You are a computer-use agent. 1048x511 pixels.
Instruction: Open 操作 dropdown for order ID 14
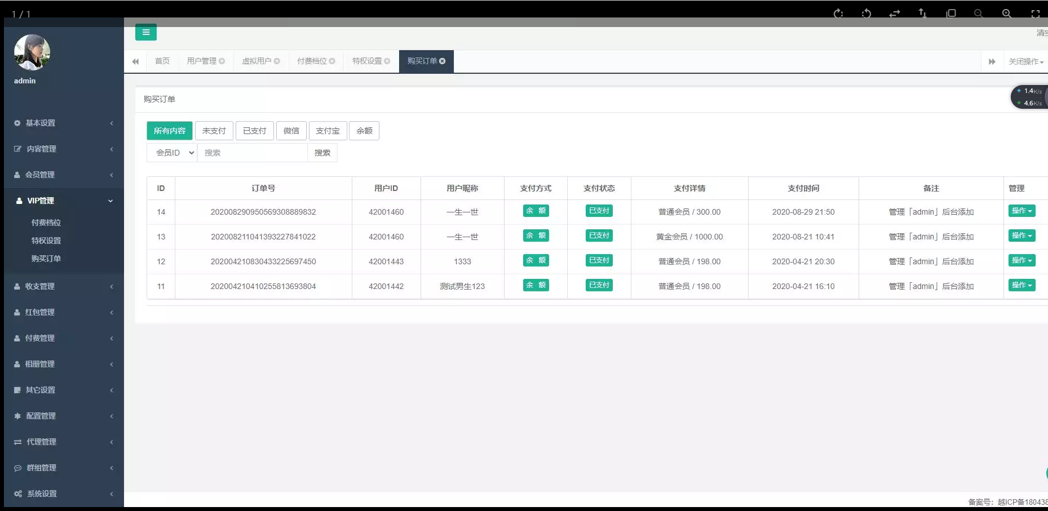(x=1022, y=211)
